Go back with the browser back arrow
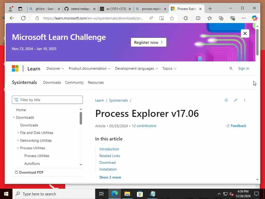 click(x=12, y=18)
